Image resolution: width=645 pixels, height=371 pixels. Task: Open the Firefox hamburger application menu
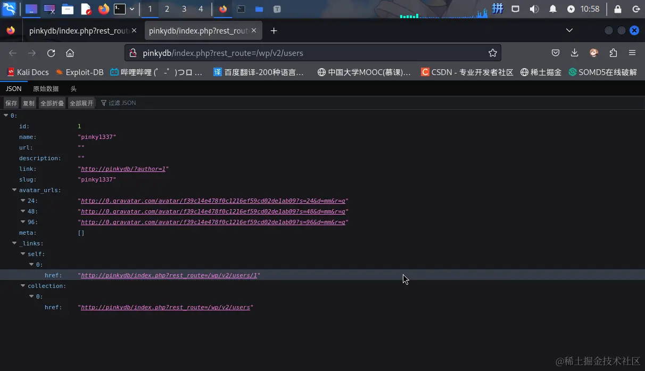[x=632, y=53]
